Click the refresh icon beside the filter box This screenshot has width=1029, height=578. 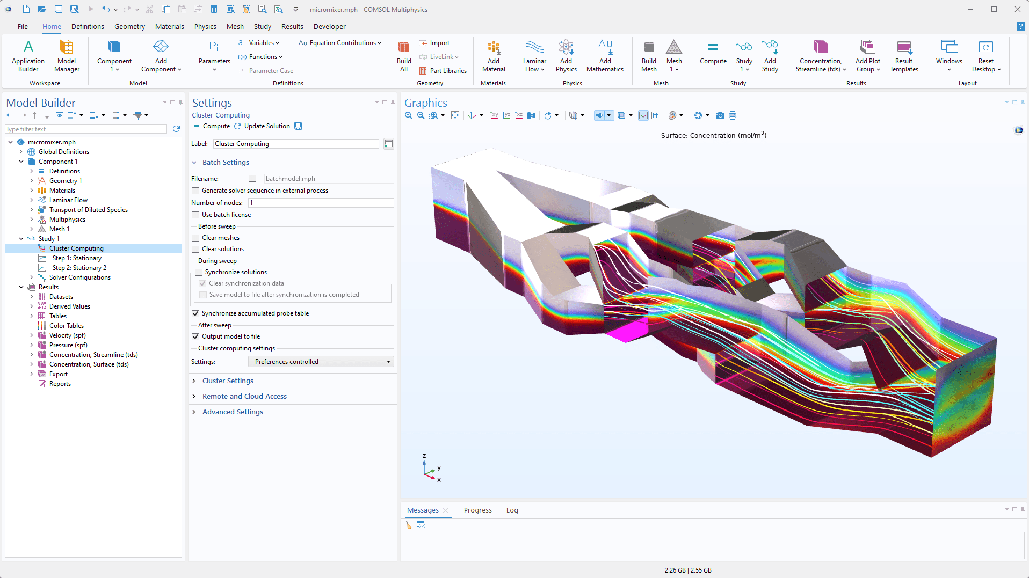[176, 129]
